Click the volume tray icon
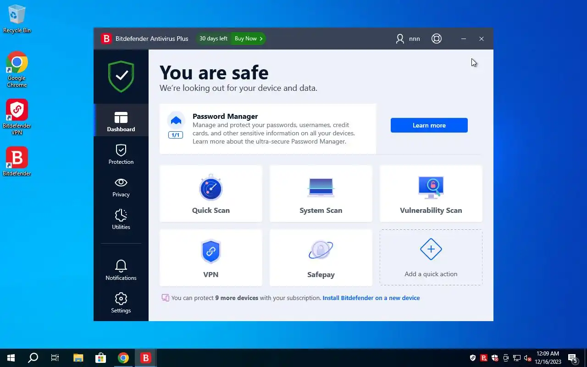587x367 pixels. [x=528, y=358]
